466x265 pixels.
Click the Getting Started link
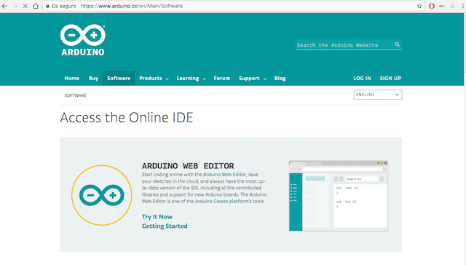coord(165,226)
